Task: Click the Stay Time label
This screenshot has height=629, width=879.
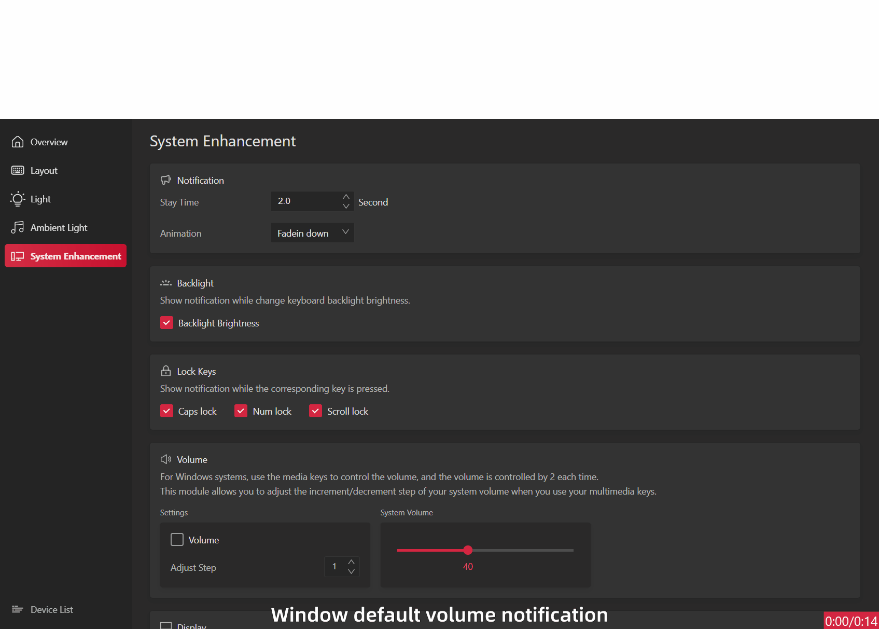Action: [179, 202]
